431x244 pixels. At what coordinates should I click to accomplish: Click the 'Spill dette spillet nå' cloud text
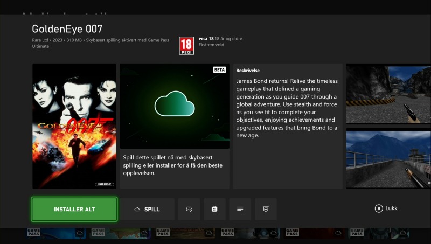(x=172, y=165)
